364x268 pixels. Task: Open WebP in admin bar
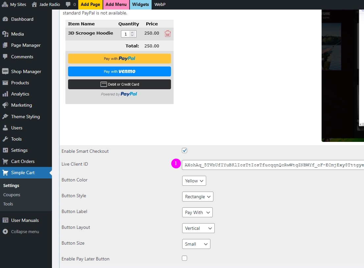point(160,5)
